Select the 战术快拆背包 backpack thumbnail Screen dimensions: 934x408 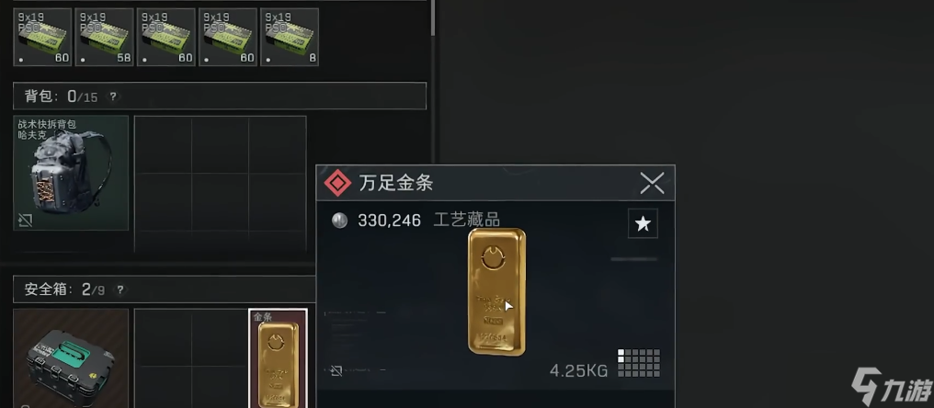(x=71, y=173)
